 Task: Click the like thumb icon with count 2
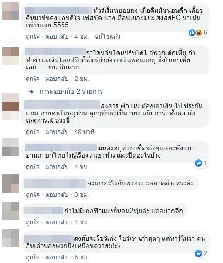[199, 253]
